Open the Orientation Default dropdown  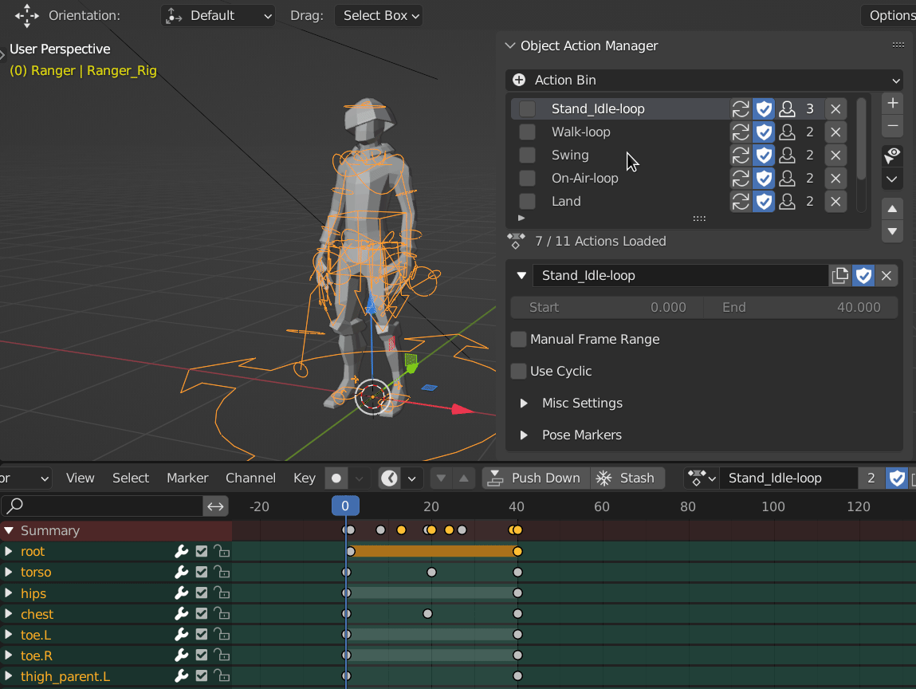(218, 16)
